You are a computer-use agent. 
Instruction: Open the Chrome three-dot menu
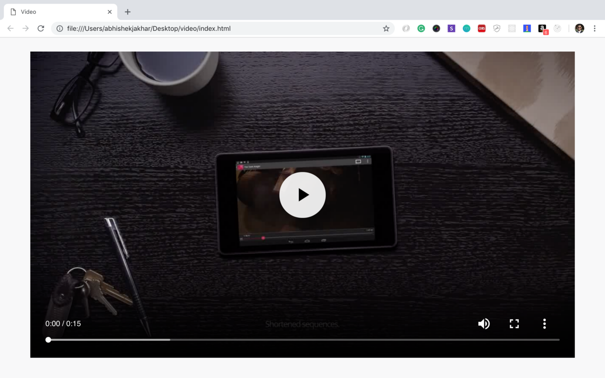click(594, 28)
